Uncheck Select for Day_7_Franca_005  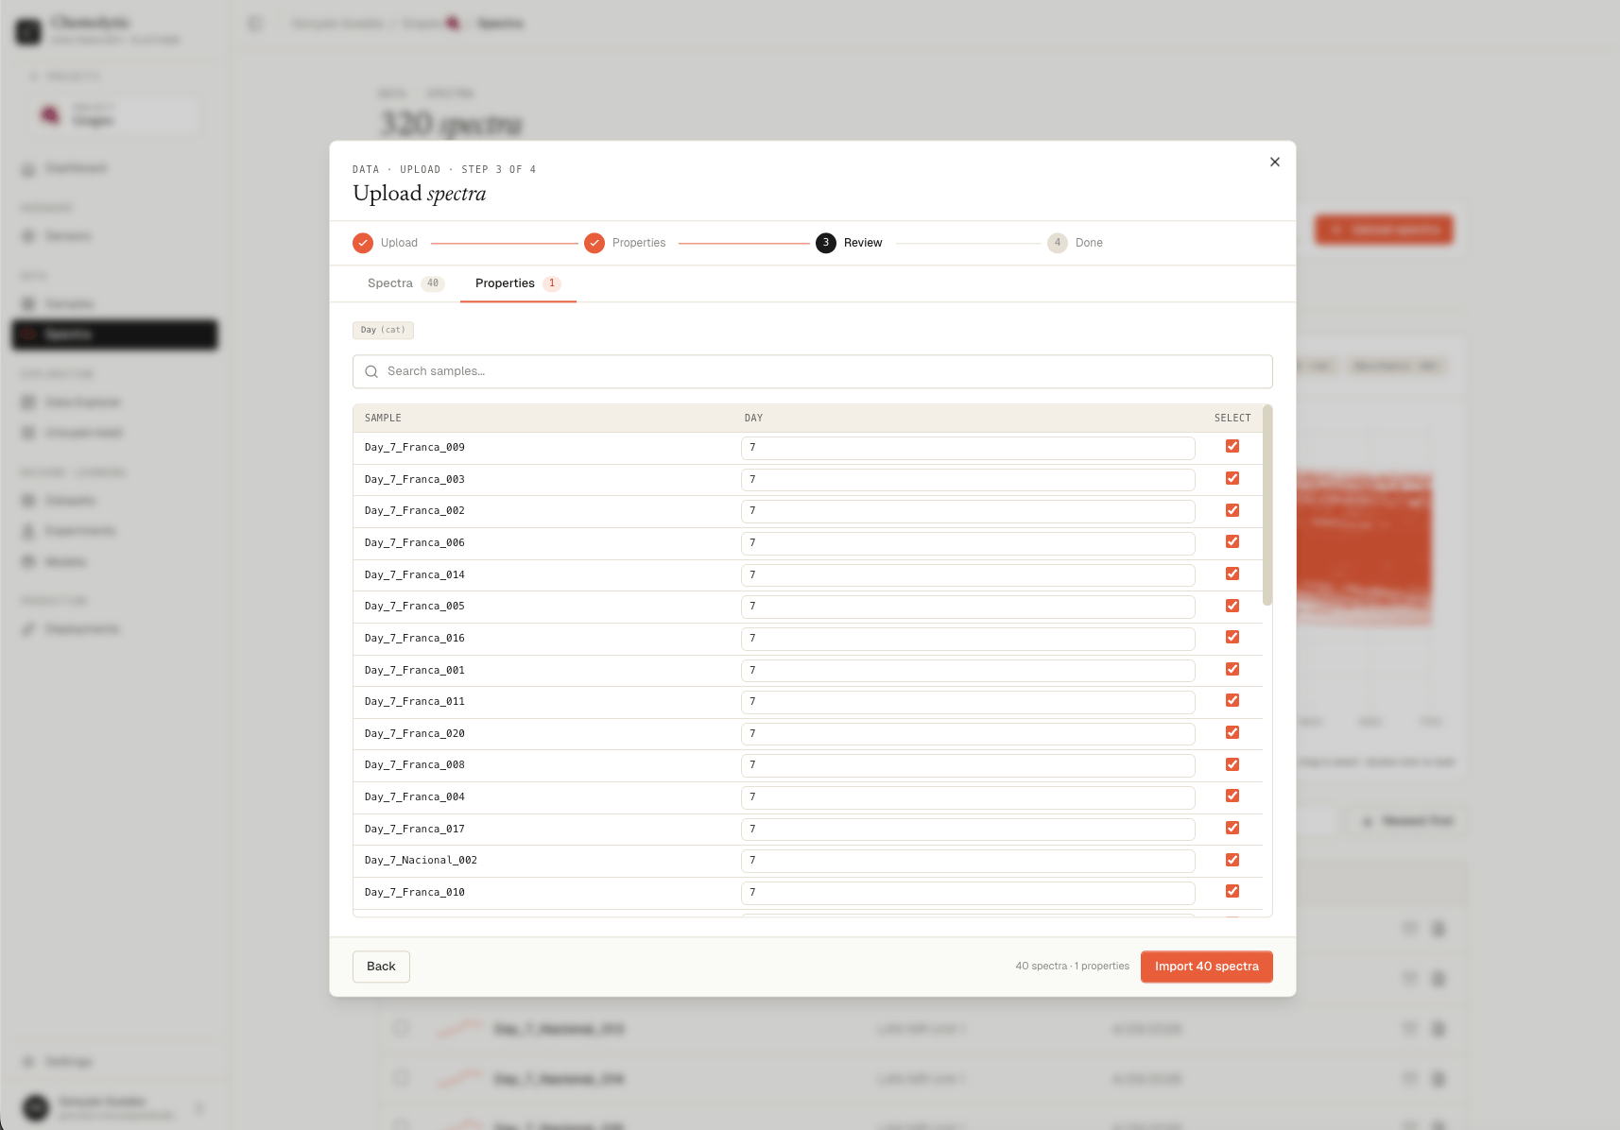(x=1232, y=606)
